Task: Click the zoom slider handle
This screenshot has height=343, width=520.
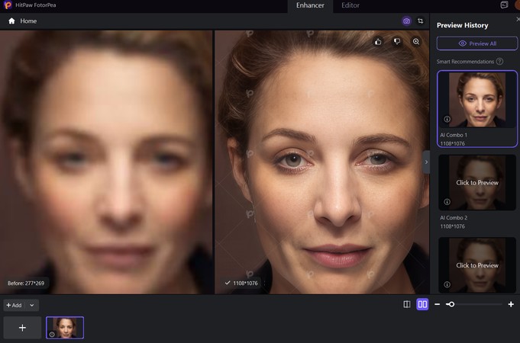Action: tap(451, 304)
